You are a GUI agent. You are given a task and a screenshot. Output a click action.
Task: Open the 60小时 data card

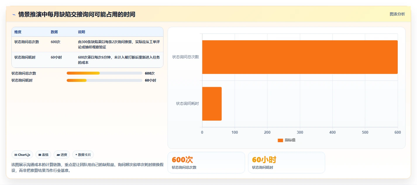[x=287, y=163]
